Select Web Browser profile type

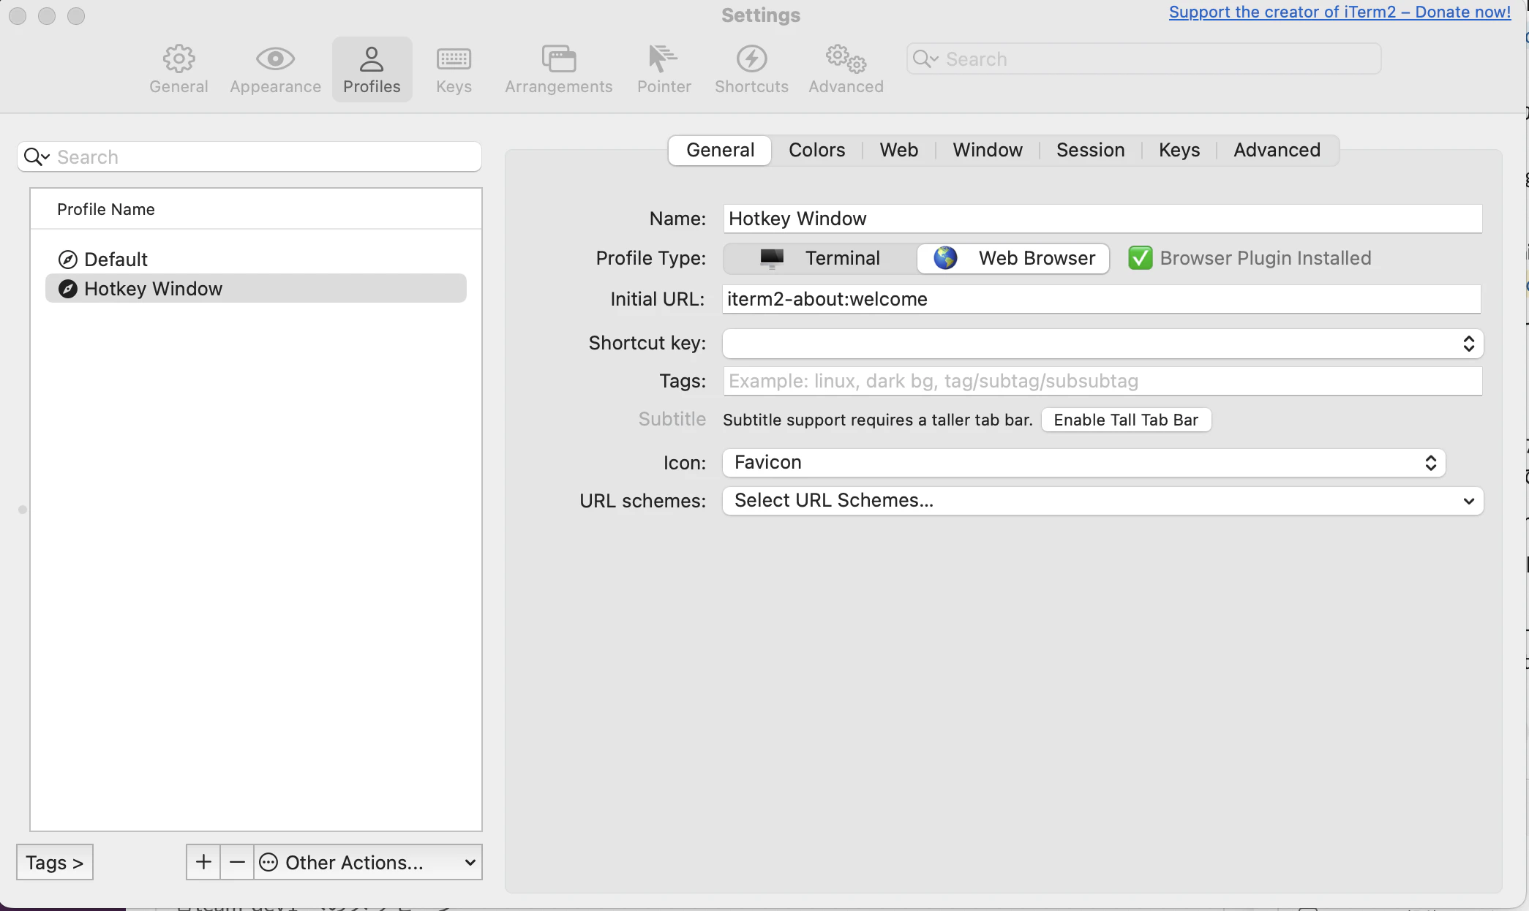point(1013,258)
